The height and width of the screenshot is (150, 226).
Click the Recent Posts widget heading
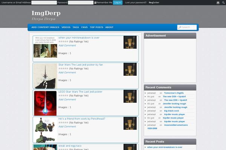tap(170, 142)
